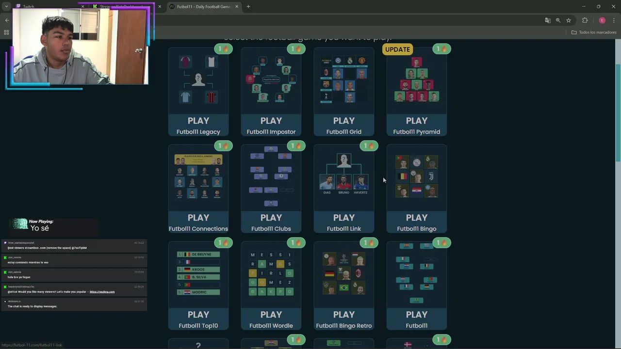Click the Top10 list preview with De Bruyne
621x349 pixels.
(198, 273)
